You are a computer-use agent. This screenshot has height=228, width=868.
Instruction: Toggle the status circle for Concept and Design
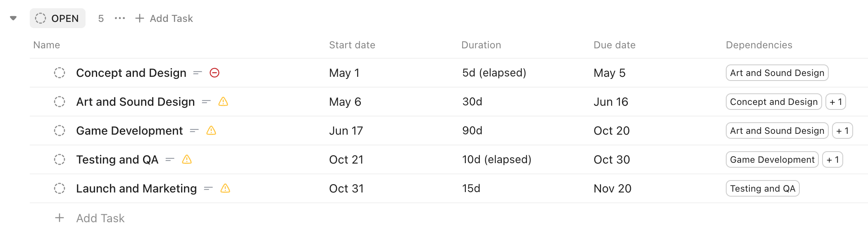pyautogui.click(x=60, y=73)
